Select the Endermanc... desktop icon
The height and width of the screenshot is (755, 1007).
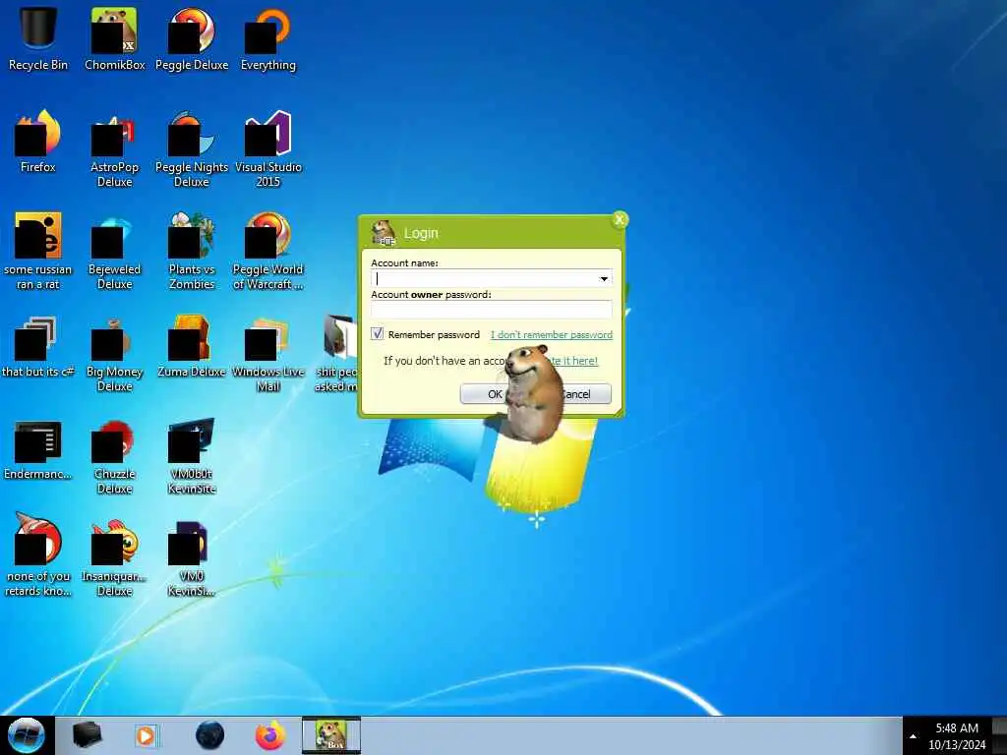pos(38,449)
